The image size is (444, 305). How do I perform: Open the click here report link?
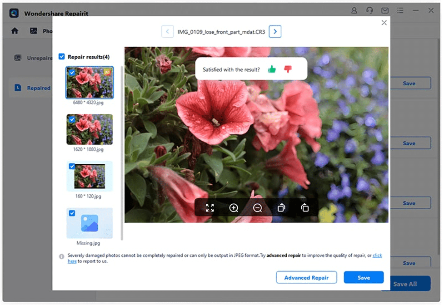tap(378, 255)
